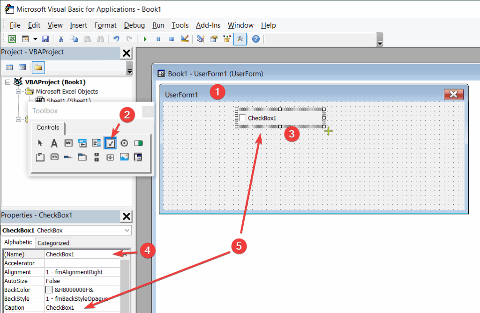This screenshot has height=313, width=480.
Task: Open the Project Explorer toolbar icon
Action: pyautogui.click(x=201, y=39)
